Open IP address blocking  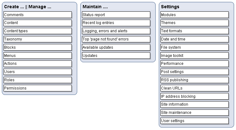[x=195, y=96]
